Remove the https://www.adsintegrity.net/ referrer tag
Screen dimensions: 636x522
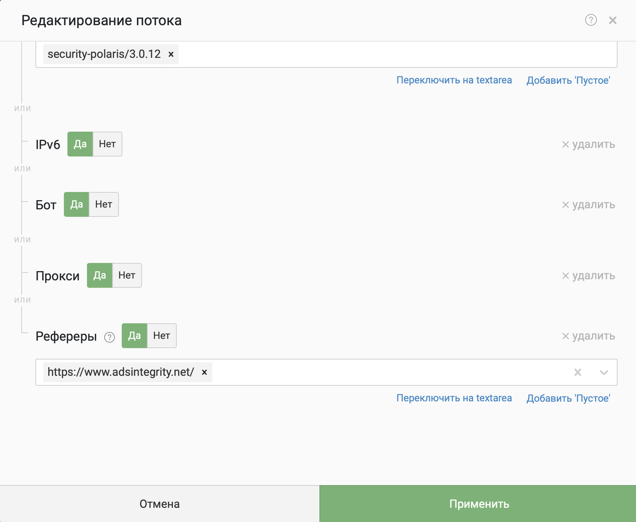click(204, 372)
